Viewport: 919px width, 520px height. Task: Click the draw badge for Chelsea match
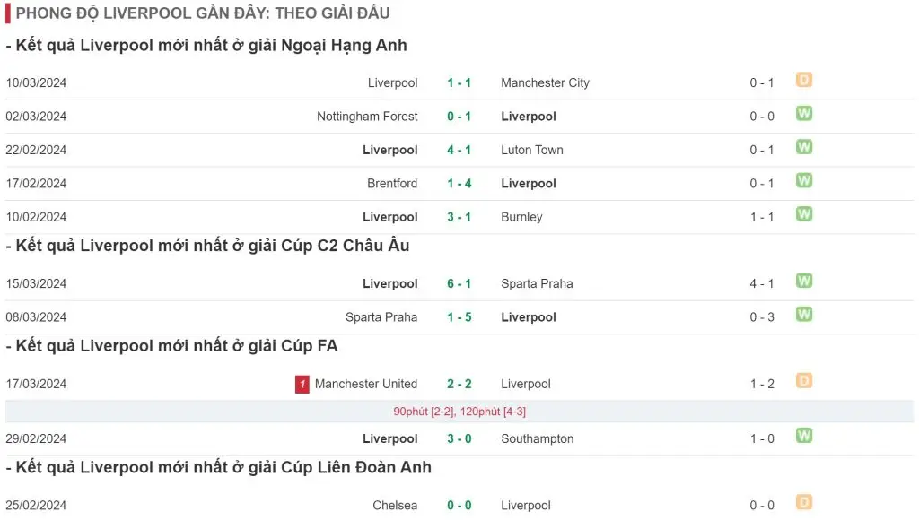coord(803,502)
